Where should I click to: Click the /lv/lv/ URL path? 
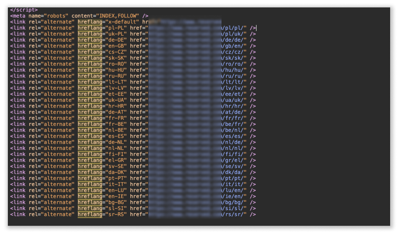click(x=233, y=88)
